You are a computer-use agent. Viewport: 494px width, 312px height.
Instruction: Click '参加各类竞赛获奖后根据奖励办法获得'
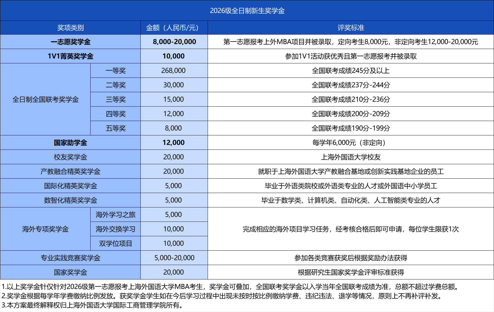click(351, 258)
